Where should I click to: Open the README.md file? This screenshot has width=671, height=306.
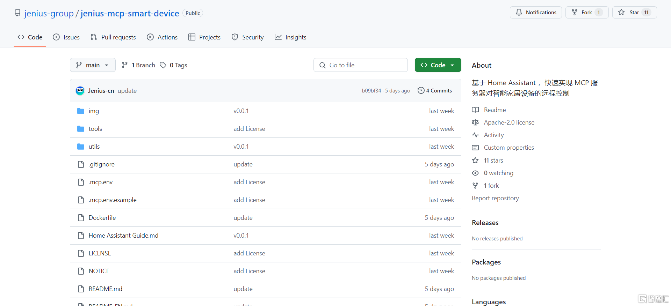pos(106,289)
